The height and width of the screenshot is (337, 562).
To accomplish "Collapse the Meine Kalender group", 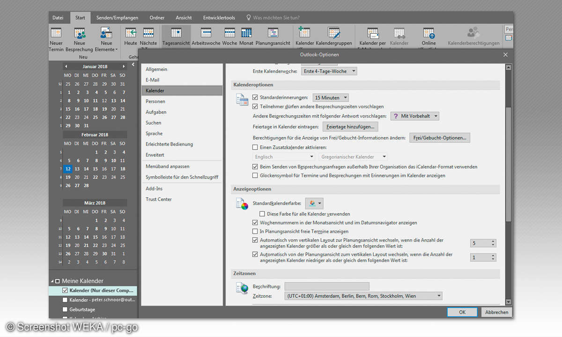I will pyautogui.click(x=52, y=281).
